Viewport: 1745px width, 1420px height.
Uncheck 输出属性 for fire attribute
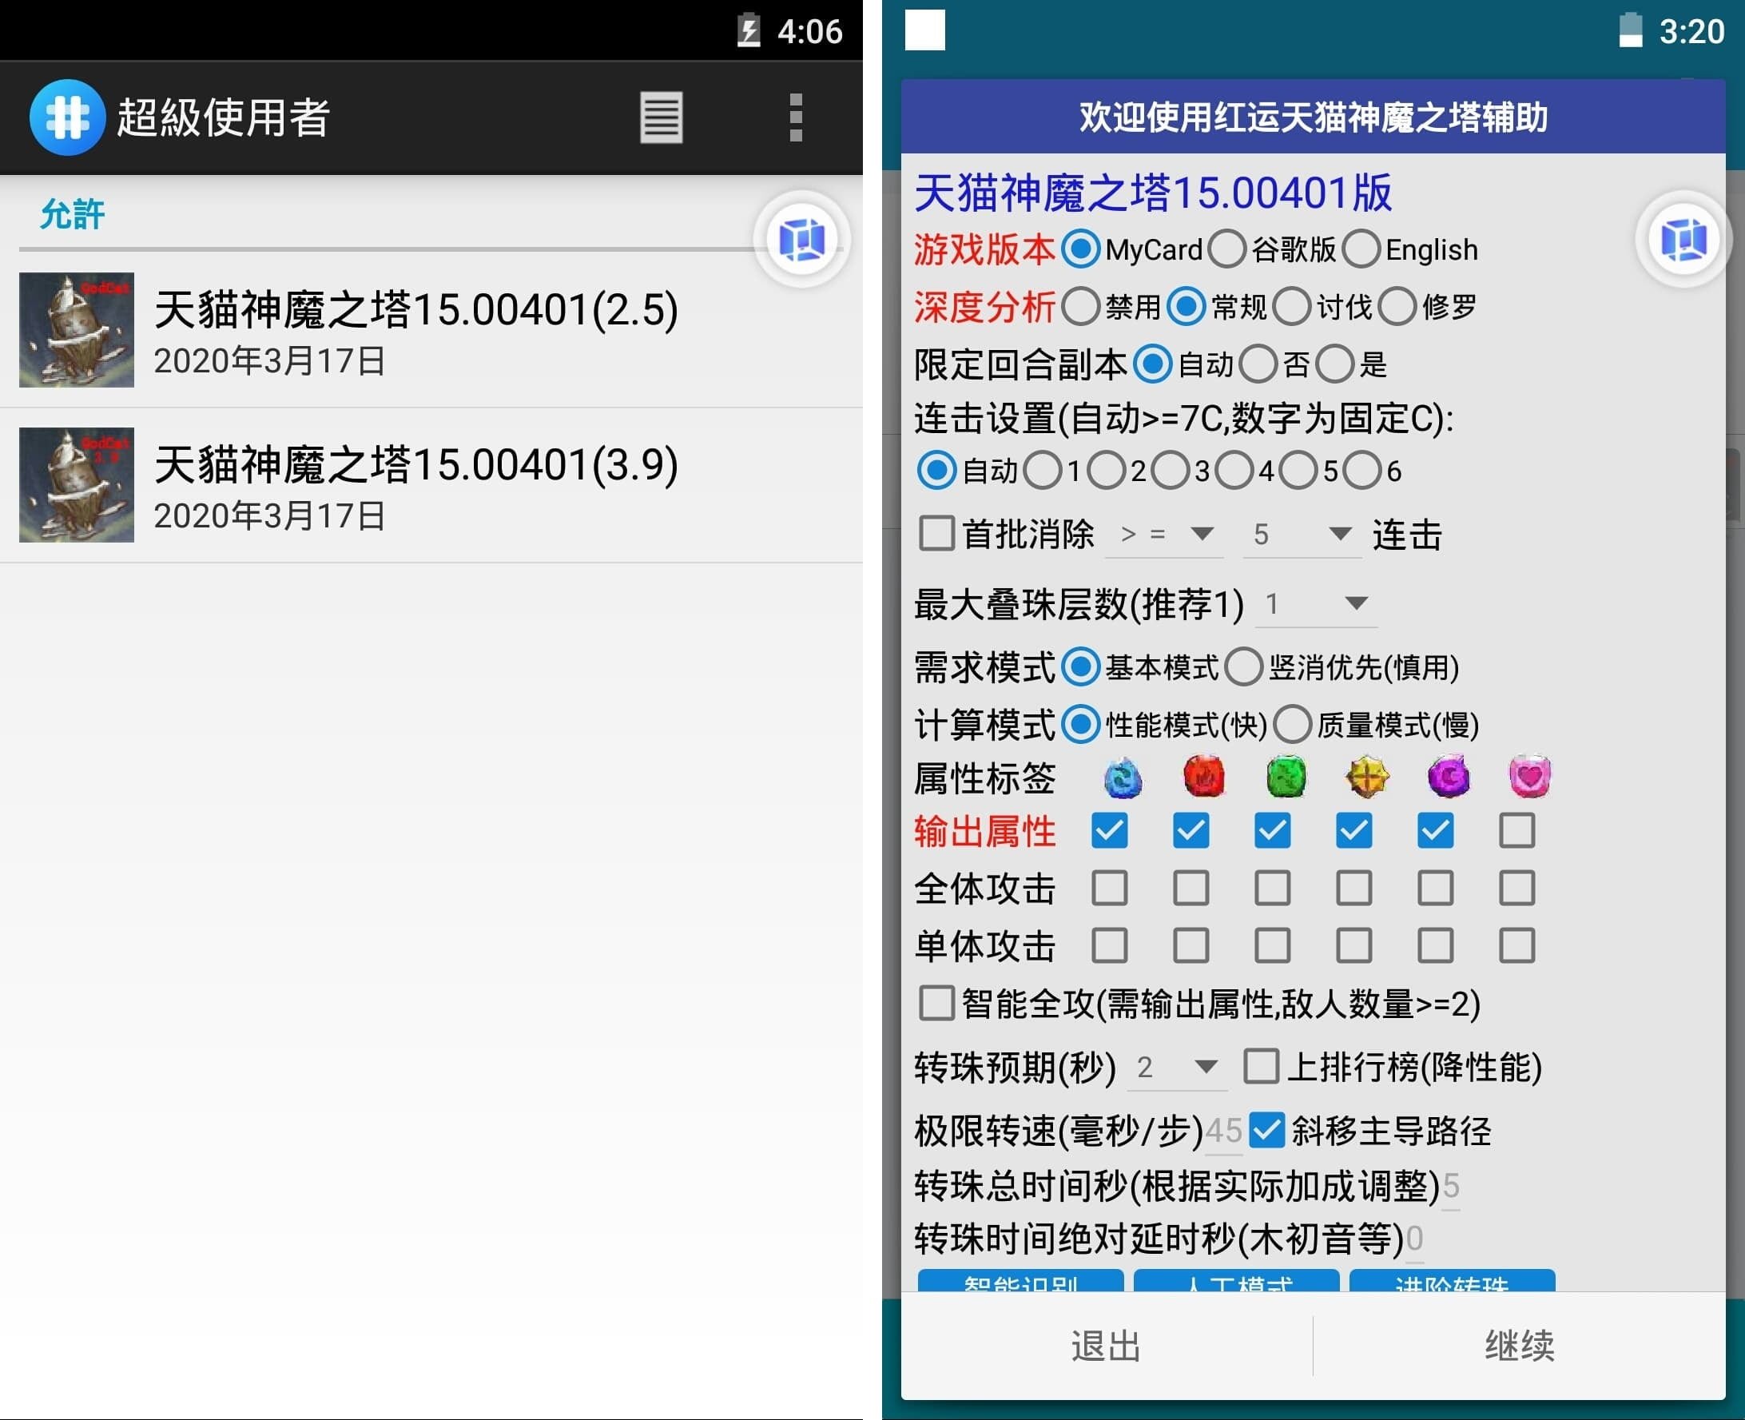[x=1190, y=830]
